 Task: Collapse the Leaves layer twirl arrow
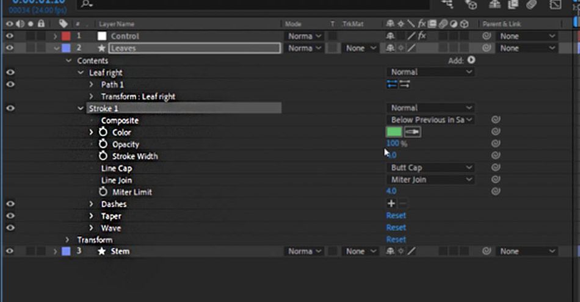(56, 48)
